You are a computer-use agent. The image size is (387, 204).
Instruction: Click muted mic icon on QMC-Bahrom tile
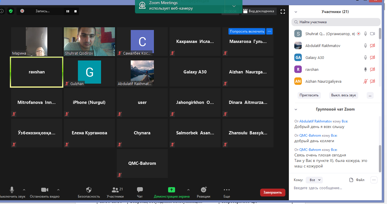coord(120,175)
